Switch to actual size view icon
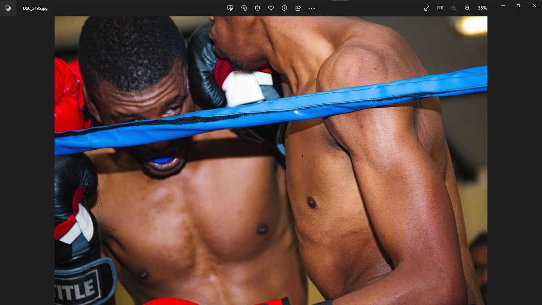Viewport: 542px width, 305px height. [x=440, y=8]
